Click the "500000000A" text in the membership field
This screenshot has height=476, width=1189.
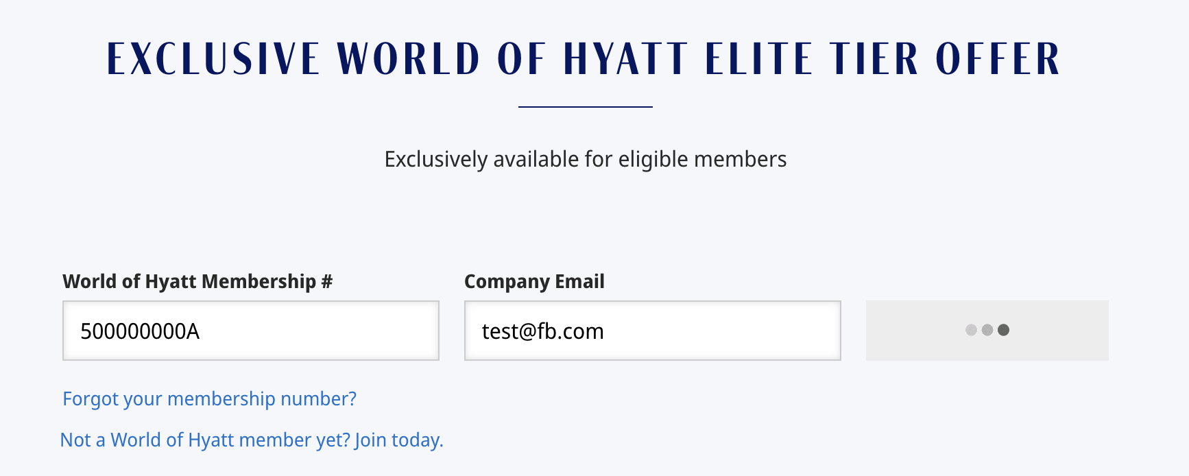140,331
